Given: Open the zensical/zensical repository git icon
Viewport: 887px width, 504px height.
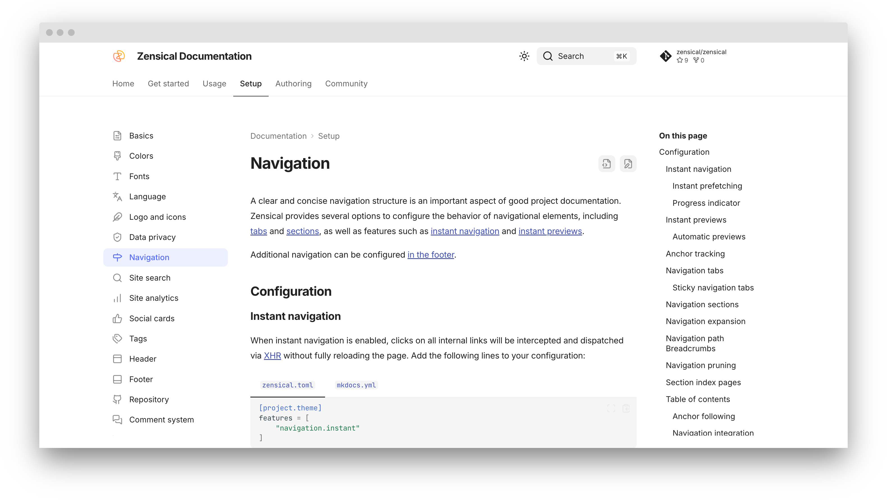Looking at the screenshot, I should pyautogui.click(x=665, y=56).
